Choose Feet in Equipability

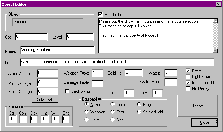113,112
